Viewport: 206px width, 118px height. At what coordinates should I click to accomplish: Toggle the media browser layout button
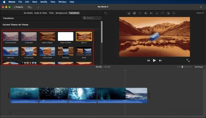point(30,7)
